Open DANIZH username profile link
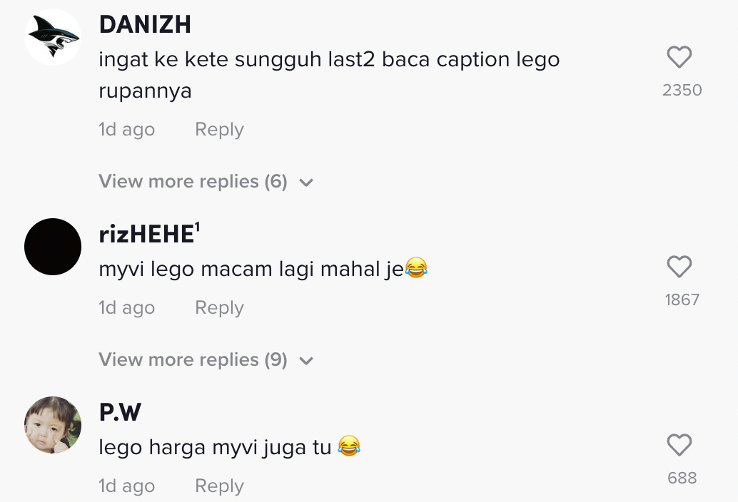The image size is (738, 502). pos(145,25)
